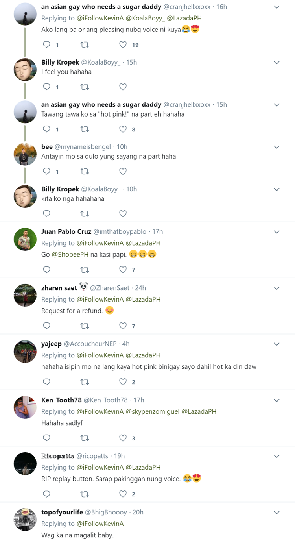Retweet Billy Kropek's "I feel you hahaha" tweet
Screen dimensions: 295x544
85,87
